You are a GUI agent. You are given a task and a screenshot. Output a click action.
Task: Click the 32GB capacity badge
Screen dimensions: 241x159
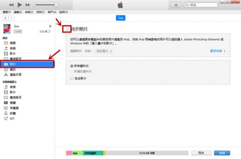(x=18, y=31)
